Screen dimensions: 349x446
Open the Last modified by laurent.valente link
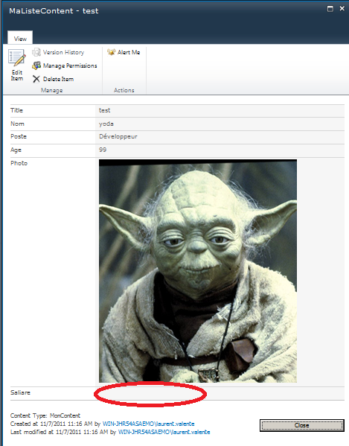click(x=164, y=432)
